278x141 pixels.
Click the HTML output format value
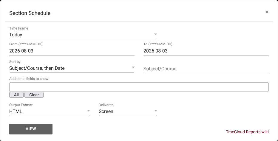click(16, 111)
